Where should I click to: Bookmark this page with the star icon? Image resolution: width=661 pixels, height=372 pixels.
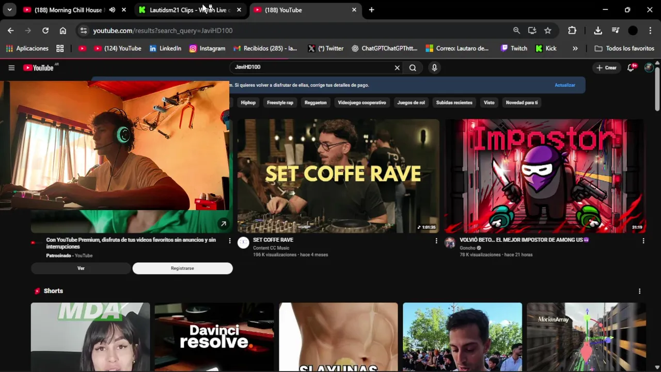(x=548, y=30)
